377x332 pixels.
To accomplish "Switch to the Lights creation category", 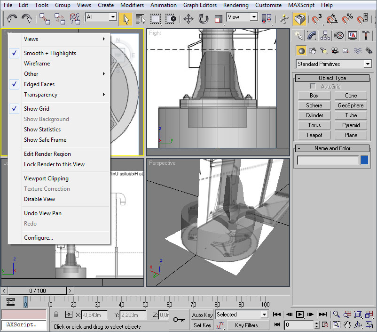I will point(323,51).
